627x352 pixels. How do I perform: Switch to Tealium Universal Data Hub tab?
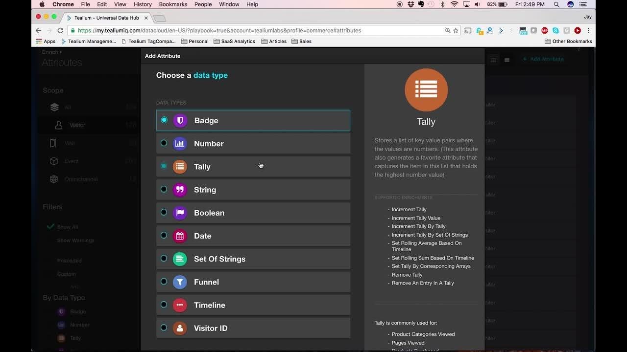coord(107,18)
